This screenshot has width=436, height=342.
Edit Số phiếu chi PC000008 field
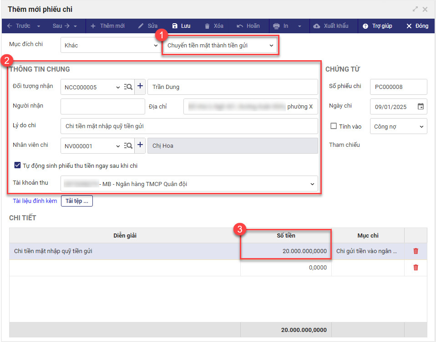tap(399, 87)
